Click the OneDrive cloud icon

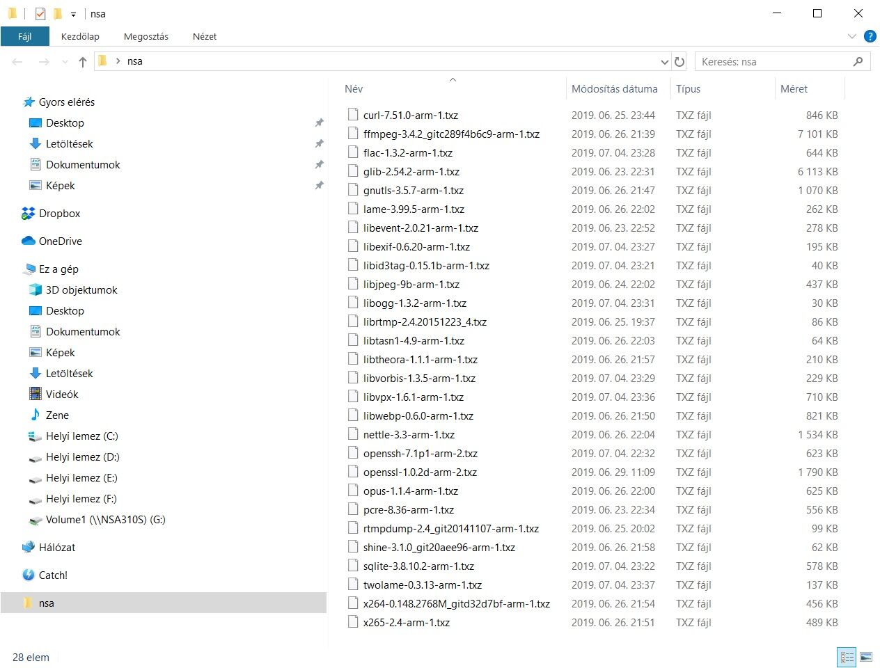pyautogui.click(x=29, y=241)
